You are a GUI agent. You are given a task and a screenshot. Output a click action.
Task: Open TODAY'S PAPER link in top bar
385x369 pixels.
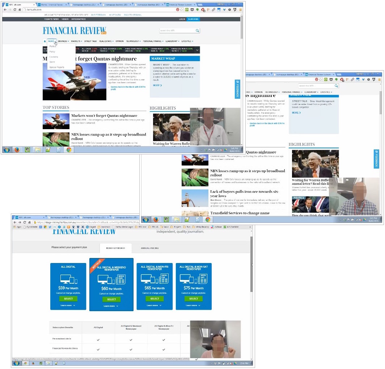pos(51,19)
